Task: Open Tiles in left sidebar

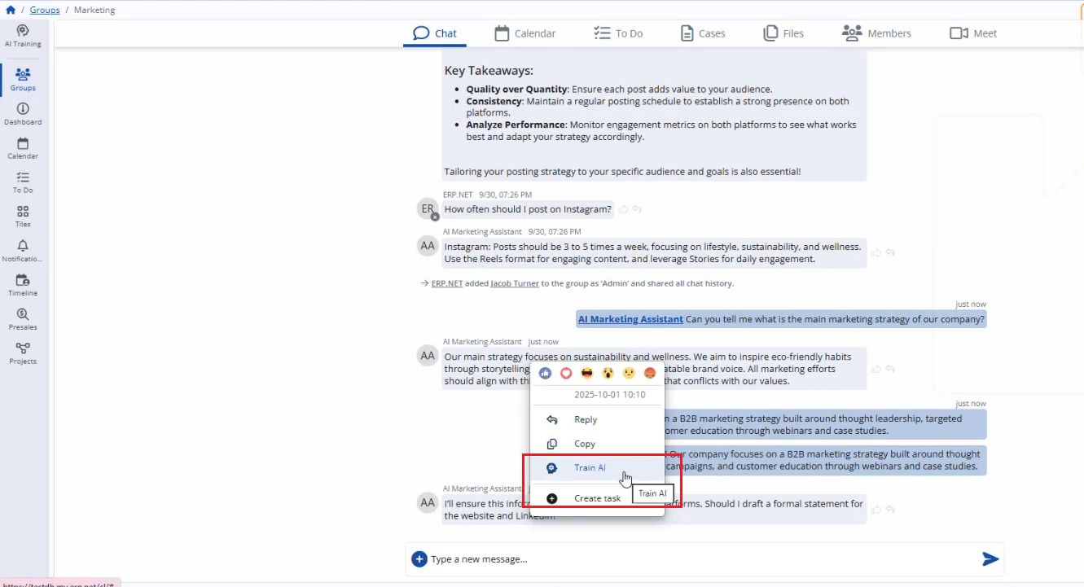Action: [x=23, y=217]
